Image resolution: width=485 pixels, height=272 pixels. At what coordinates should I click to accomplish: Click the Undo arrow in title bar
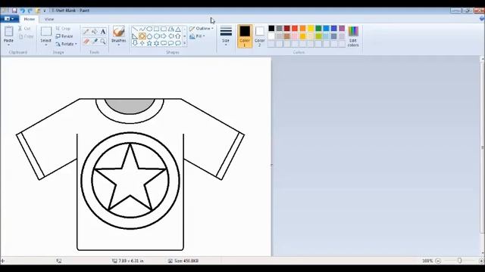click(x=22, y=11)
